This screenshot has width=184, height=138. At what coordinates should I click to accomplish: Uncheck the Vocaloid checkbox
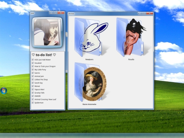[x=33, y=63]
